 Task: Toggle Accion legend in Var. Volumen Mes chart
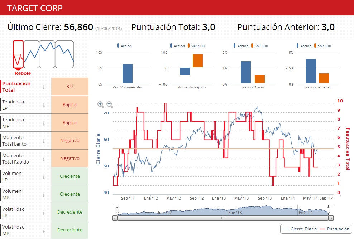(x=124, y=46)
